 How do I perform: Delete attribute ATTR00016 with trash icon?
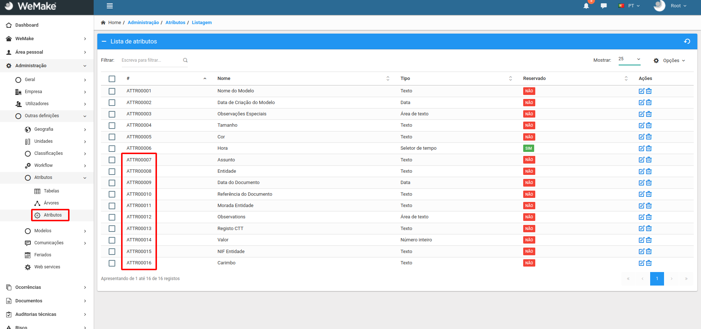649,263
